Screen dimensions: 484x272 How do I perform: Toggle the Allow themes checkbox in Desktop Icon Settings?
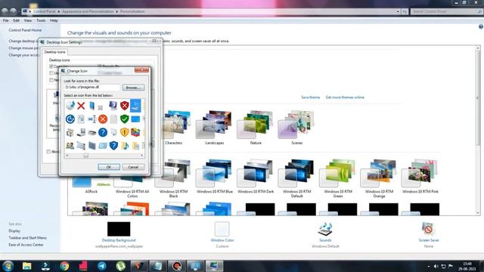click(x=48, y=151)
